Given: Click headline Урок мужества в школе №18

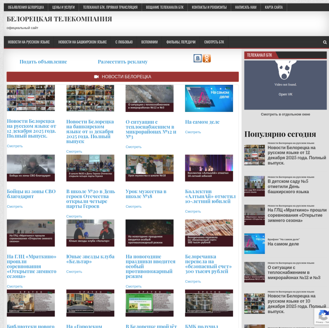Looking at the screenshot, I should point(146,194).
